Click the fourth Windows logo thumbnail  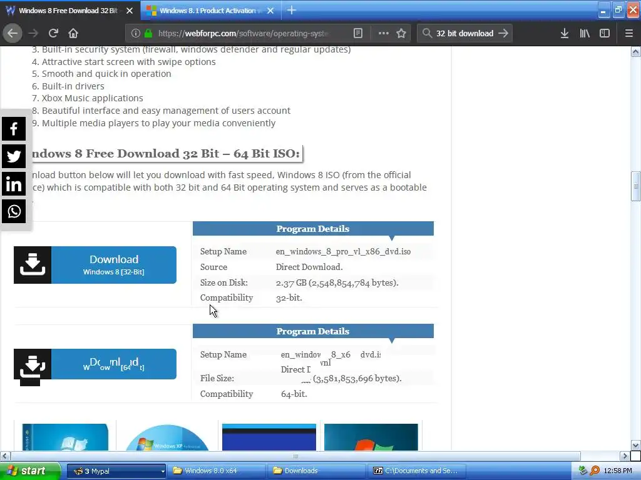pos(371,437)
